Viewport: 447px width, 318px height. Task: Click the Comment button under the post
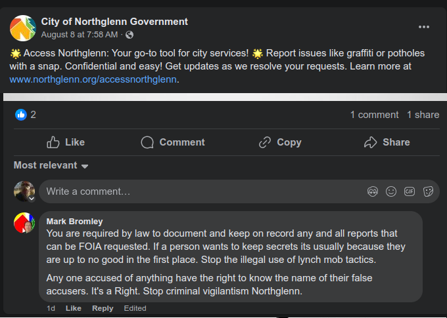coord(173,142)
